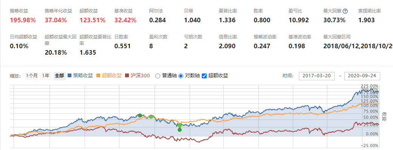This screenshot has width=393, height=150.
Task: Select the 全部 zoom range
Action: tap(59, 76)
